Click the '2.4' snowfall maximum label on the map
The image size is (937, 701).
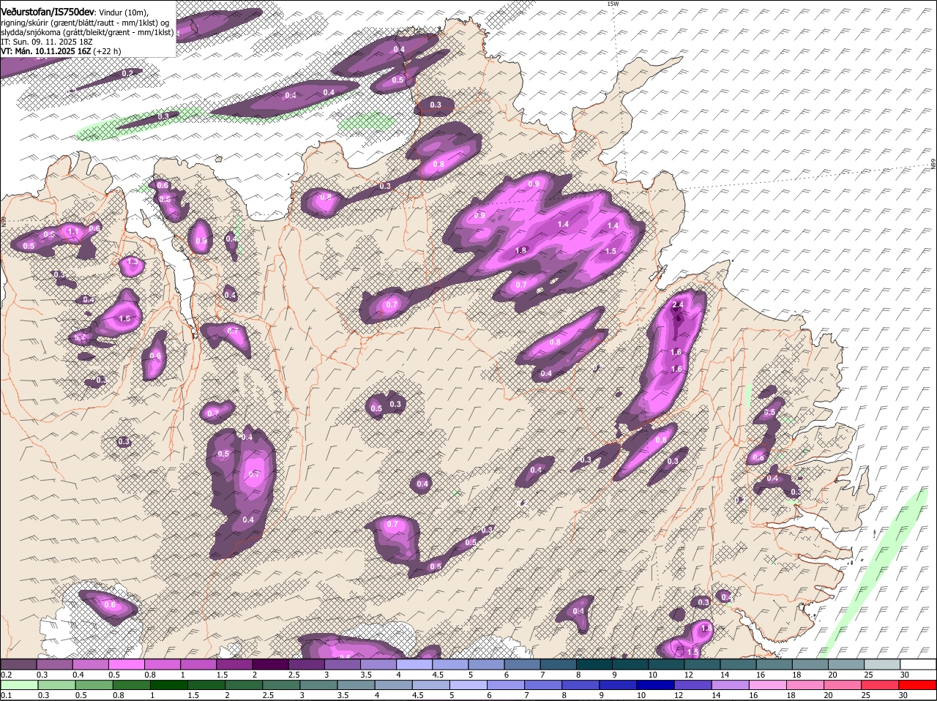point(678,305)
